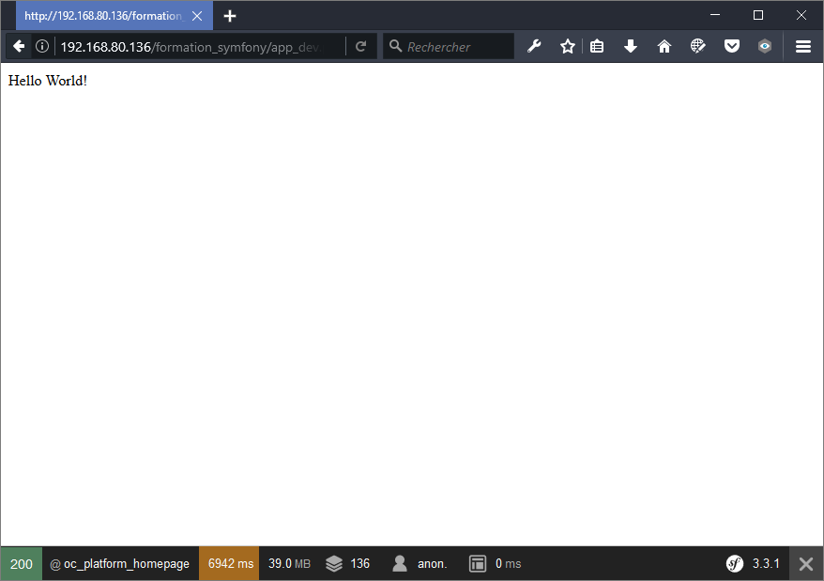Show bookmarks list icon

pyautogui.click(x=597, y=46)
